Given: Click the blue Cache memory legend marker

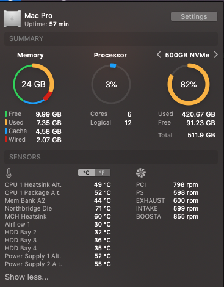Looking at the screenshot, I should (x=6, y=131).
